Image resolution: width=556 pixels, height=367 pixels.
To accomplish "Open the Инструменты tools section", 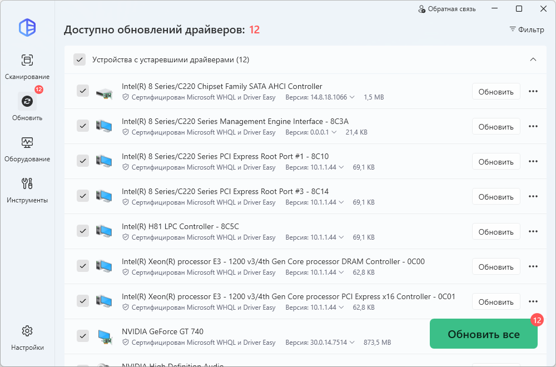I will tap(27, 190).
